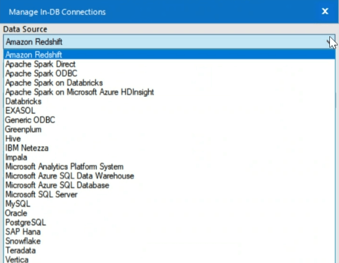Screen dimensions: 339x263
Task: Choose Databricks as data source
Action: pyautogui.click(x=169, y=101)
